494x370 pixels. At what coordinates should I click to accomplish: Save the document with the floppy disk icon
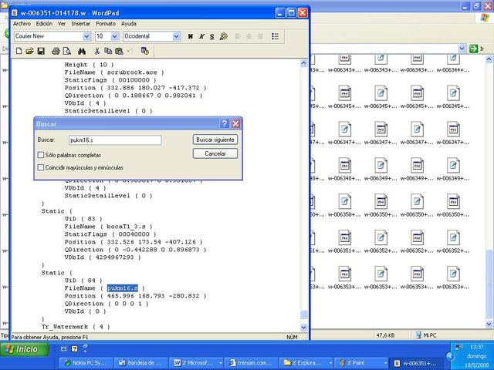(40, 51)
